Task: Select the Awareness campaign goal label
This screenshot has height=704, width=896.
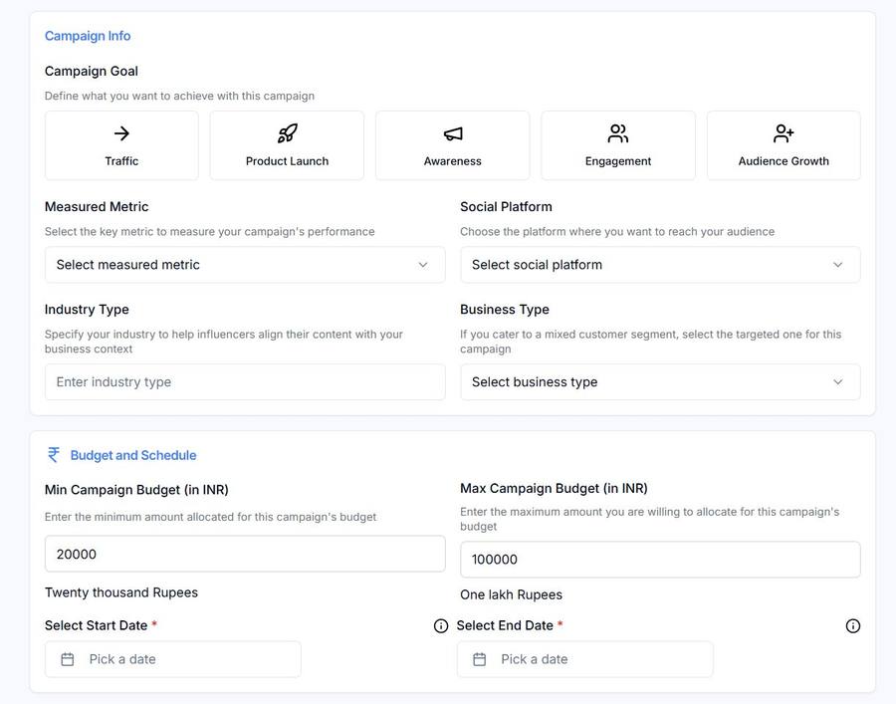Action: pos(453,161)
